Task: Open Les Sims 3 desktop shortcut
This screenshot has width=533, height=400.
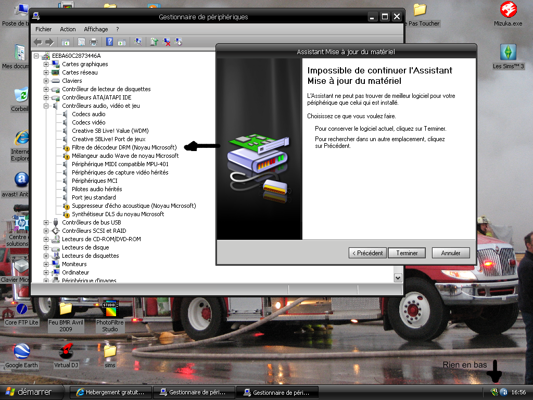Action: [509, 52]
